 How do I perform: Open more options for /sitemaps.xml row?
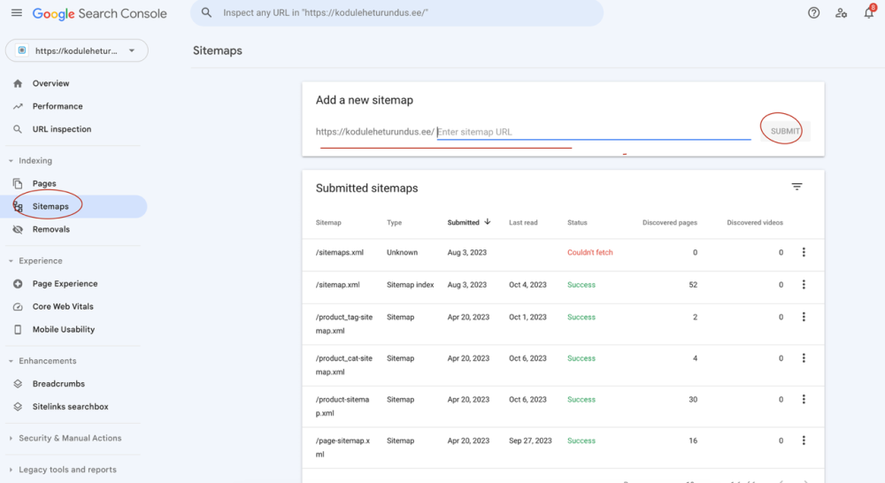[804, 253]
